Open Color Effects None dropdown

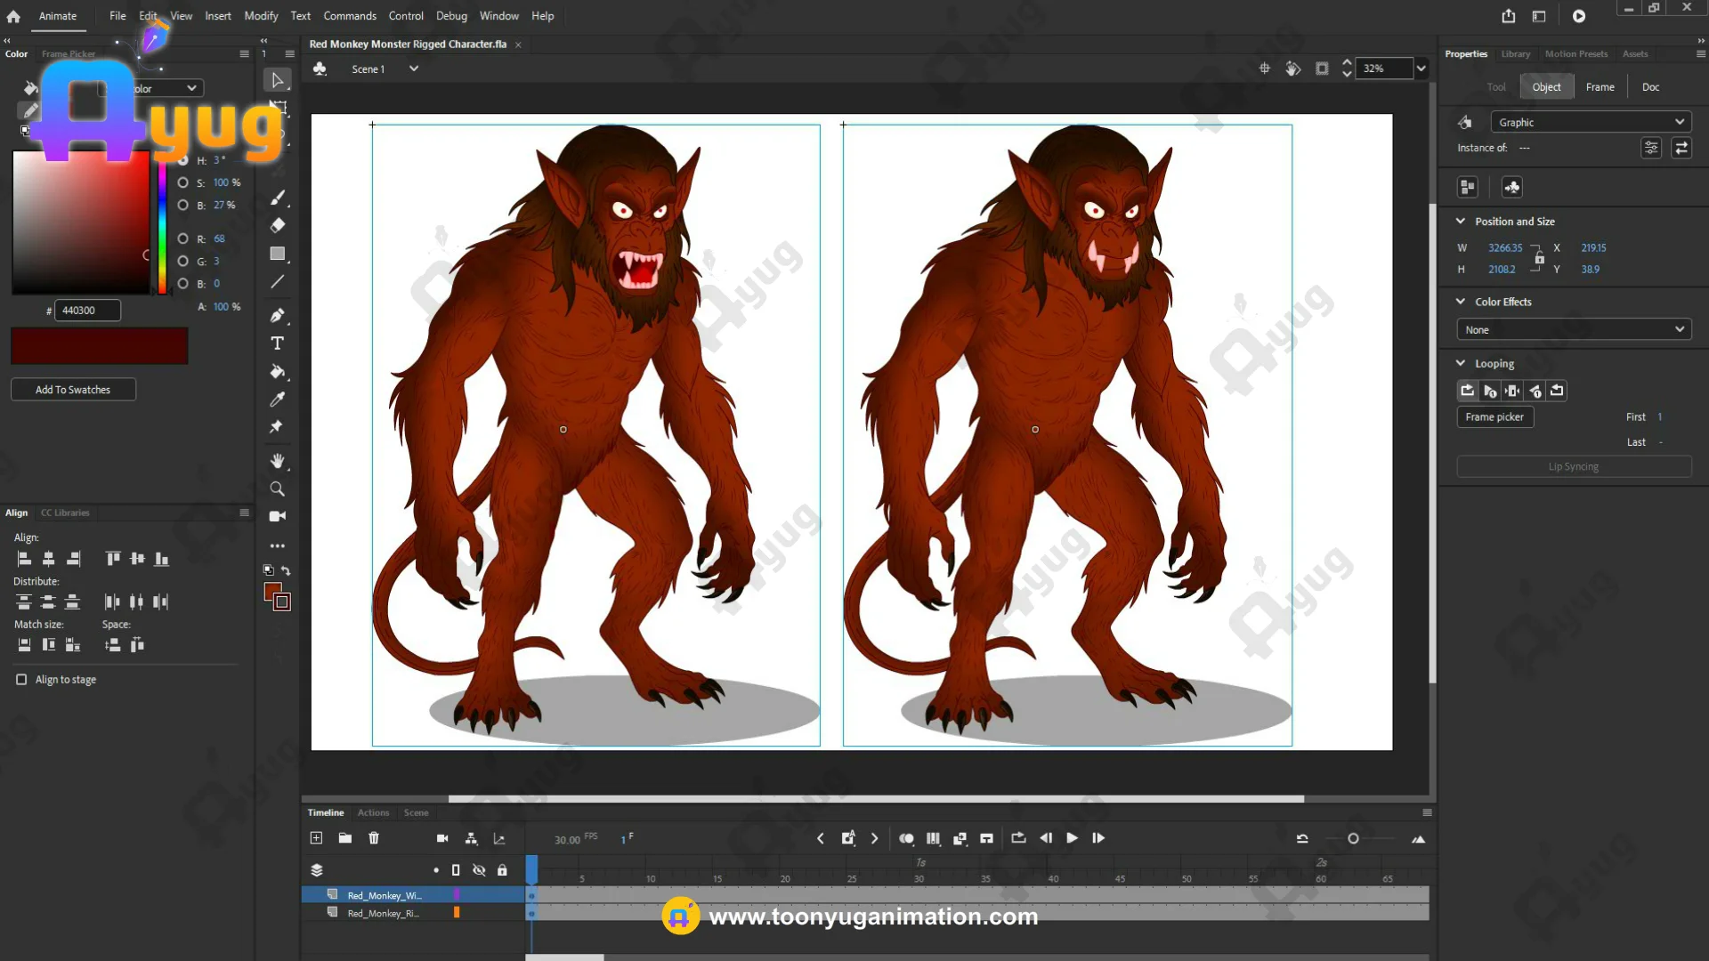point(1573,329)
